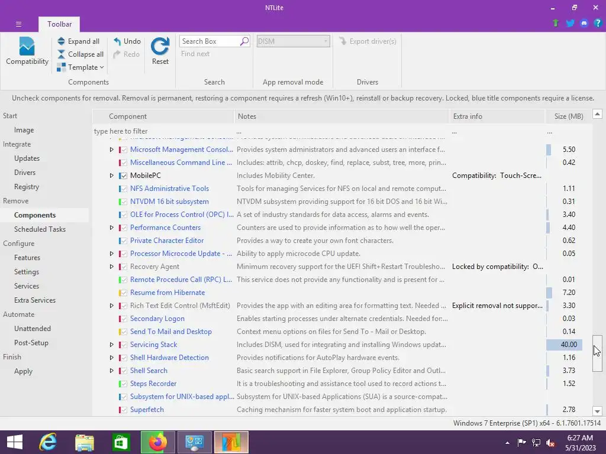
Task: Open the hamburger menu icon
Action: tap(18, 24)
